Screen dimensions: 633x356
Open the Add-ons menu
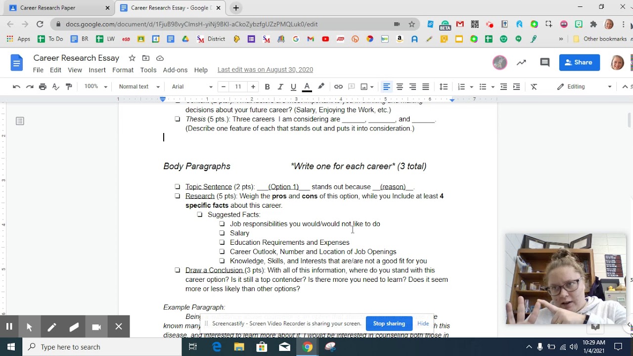tap(175, 70)
